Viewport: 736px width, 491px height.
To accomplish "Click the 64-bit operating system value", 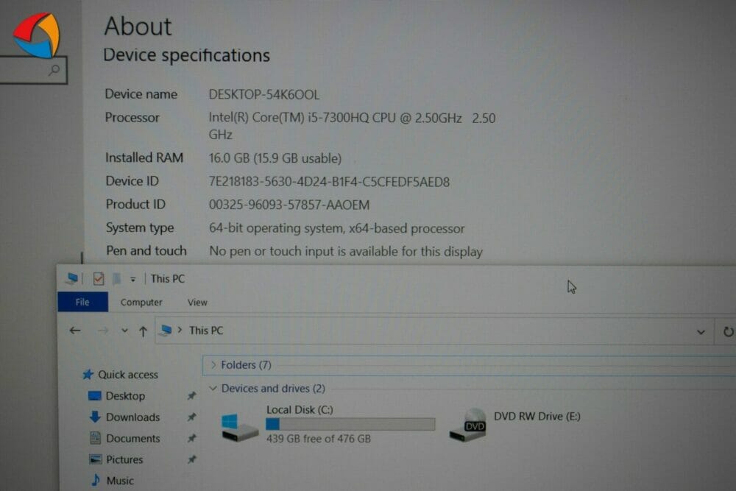I will coord(336,228).
